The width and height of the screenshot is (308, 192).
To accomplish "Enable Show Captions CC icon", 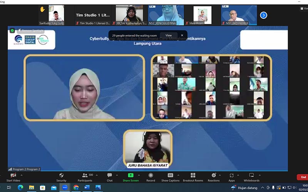I will coord(170,175).
